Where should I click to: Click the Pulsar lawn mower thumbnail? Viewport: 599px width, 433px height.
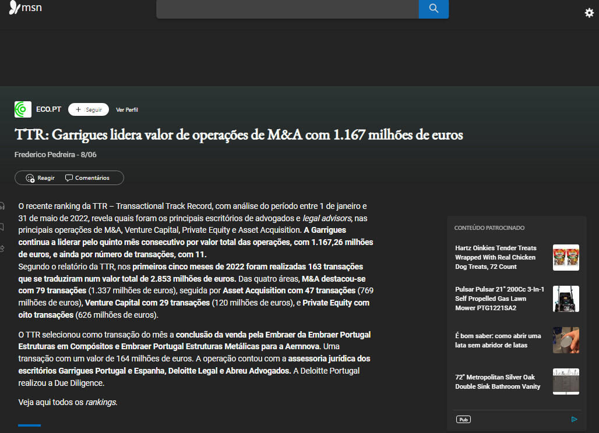coord(565,299)
